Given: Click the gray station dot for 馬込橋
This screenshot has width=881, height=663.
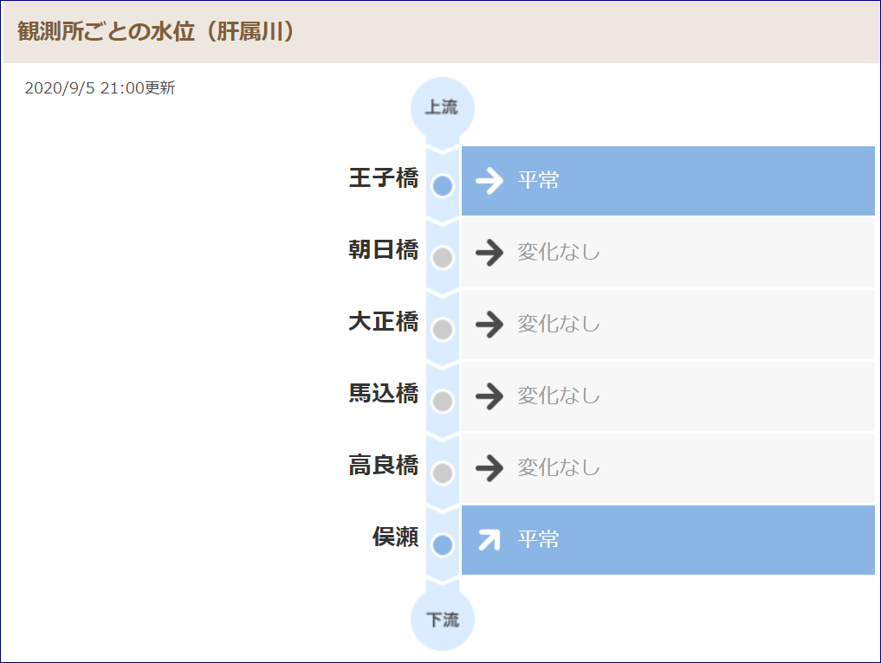Looking at the screenshot, I should click(x=443, y=402).
